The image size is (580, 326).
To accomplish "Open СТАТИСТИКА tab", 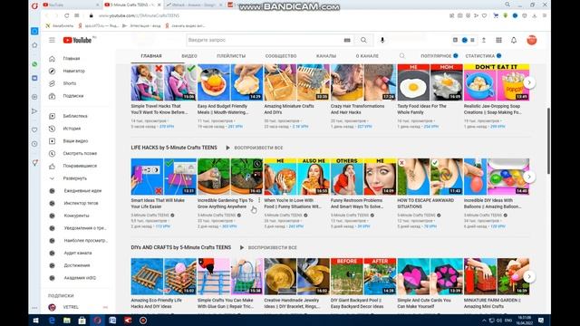I will click(483, 56).
